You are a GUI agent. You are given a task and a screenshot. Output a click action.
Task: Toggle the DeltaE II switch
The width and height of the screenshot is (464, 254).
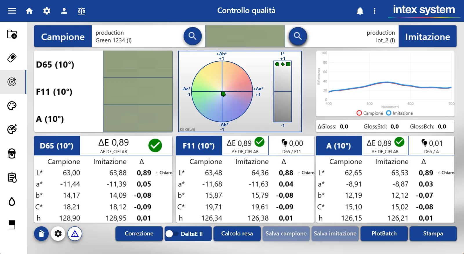[x=172, y=234]
